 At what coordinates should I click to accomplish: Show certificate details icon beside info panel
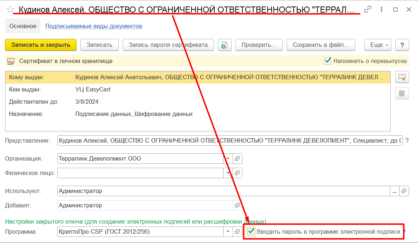(402, 77)
